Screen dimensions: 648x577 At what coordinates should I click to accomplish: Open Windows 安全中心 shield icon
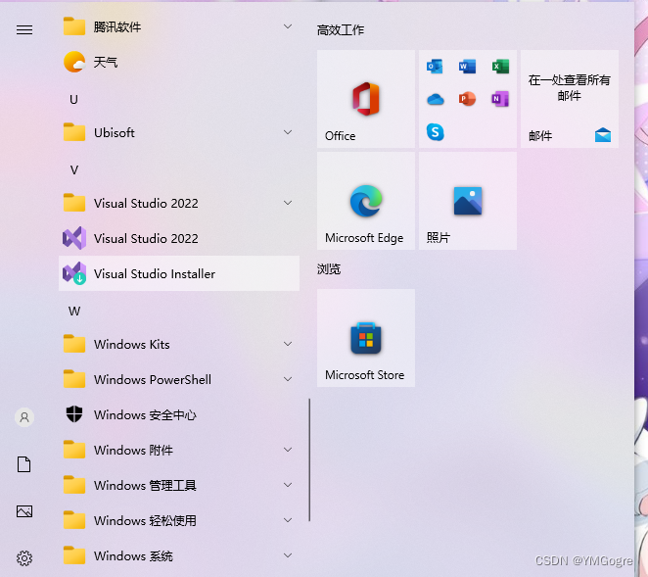pos(74,414)
